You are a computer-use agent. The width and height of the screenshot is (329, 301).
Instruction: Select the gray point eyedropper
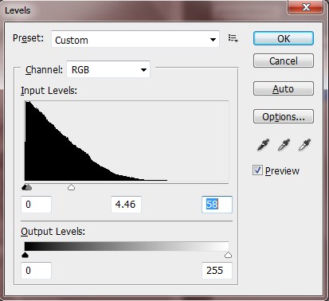[284, 145]
